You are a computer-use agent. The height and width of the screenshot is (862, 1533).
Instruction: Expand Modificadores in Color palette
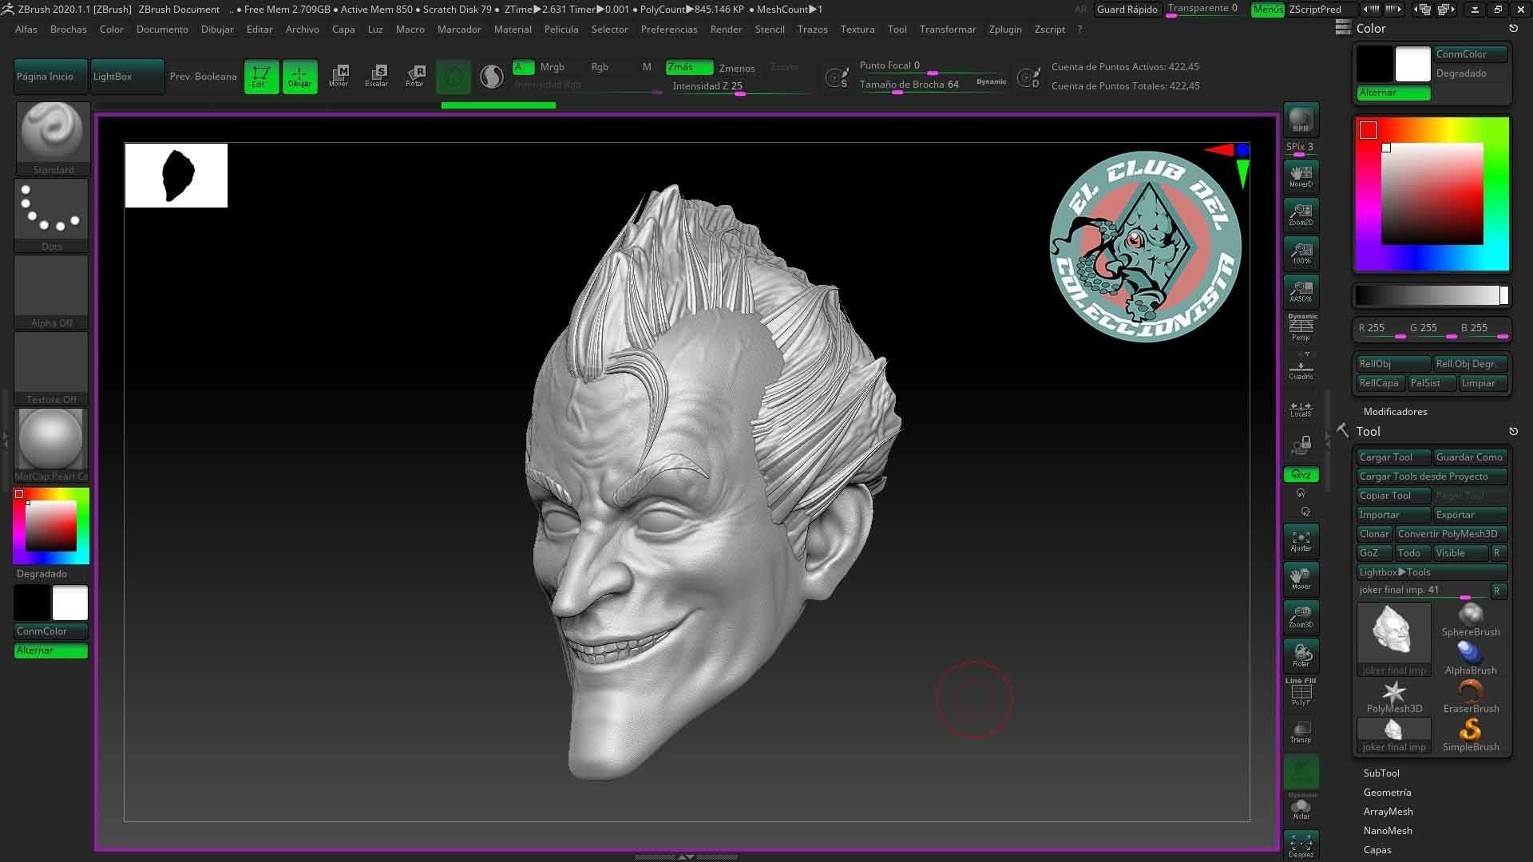point(1395,412)
